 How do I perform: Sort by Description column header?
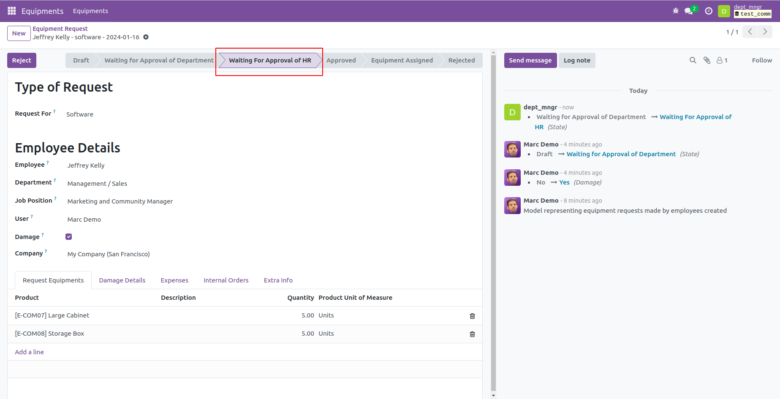coord(178,298)
